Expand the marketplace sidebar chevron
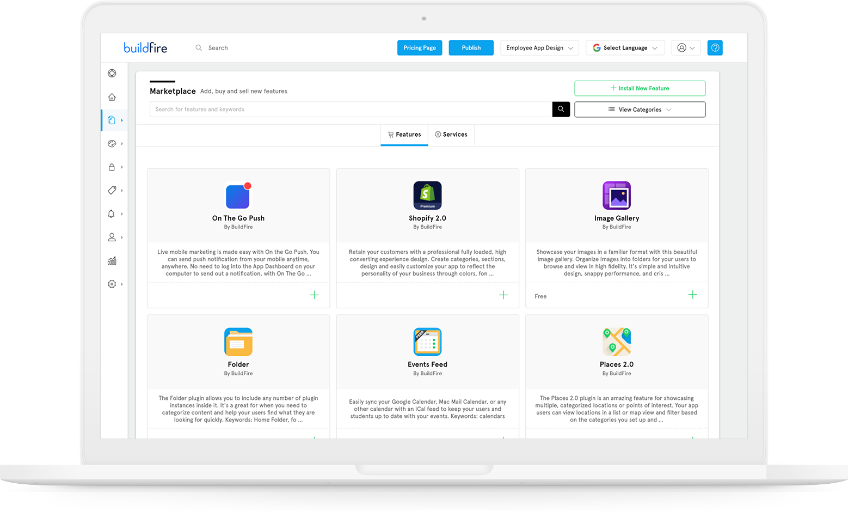Viewport: 848px width, 511px height. point(122,120)
